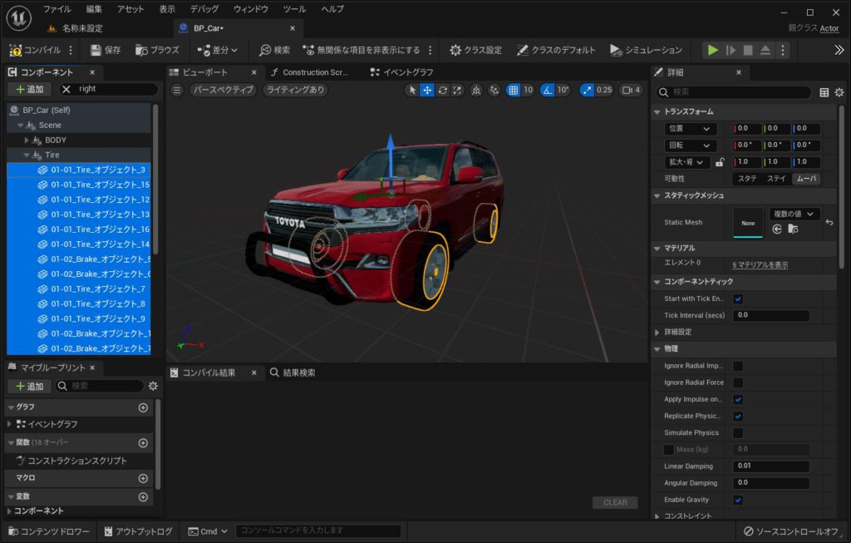The height and width of the screenshot is (543, 851).
Task: Switch to the 結果検索 tab
Action: point(293,373)
